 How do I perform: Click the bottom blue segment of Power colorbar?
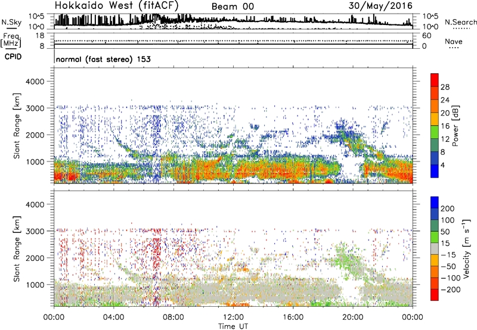[435, 172]
